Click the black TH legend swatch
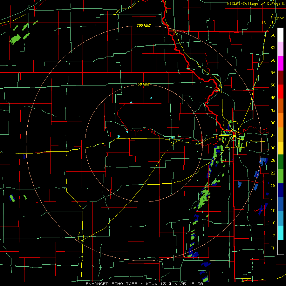The width and height of the screenshot is (286, 286). (x=281, y=247)
